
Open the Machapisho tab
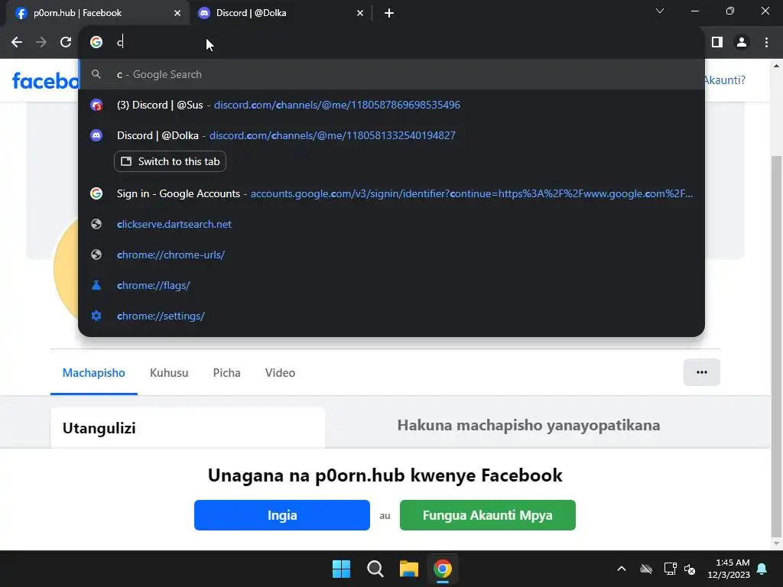pos(94,373)
